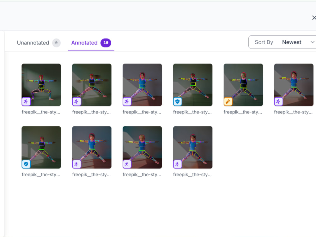Open the first thumbnail in the top row

click(41, 85)
